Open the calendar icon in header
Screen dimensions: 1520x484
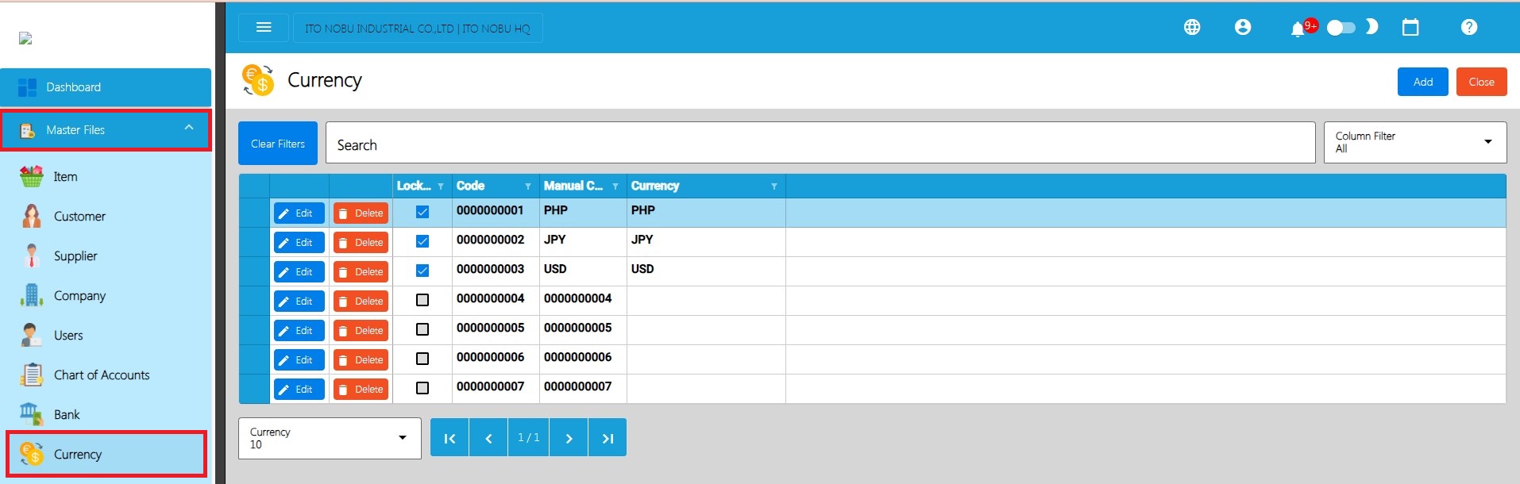click(1410, 28)
